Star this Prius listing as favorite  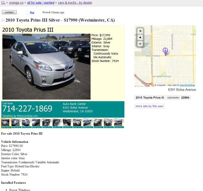[3, 20]
